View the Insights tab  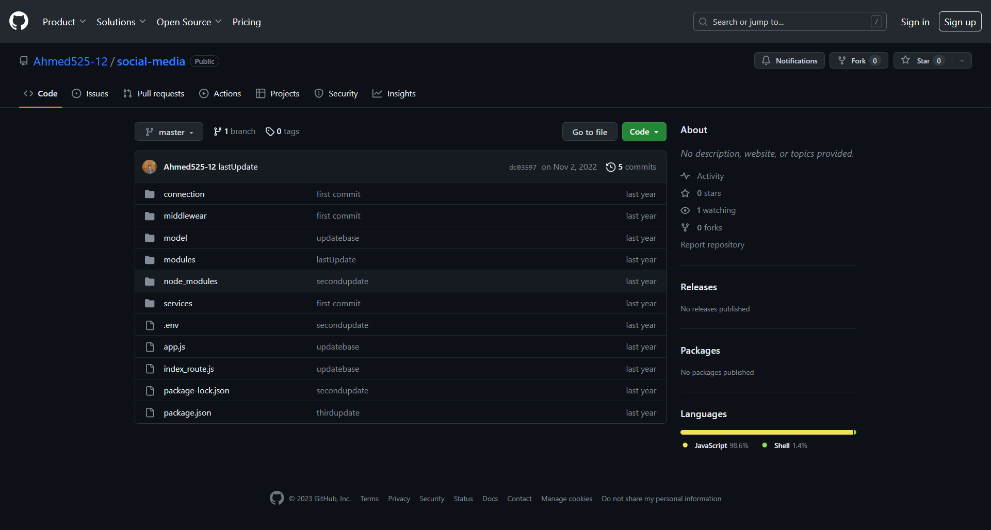(394, 93)
